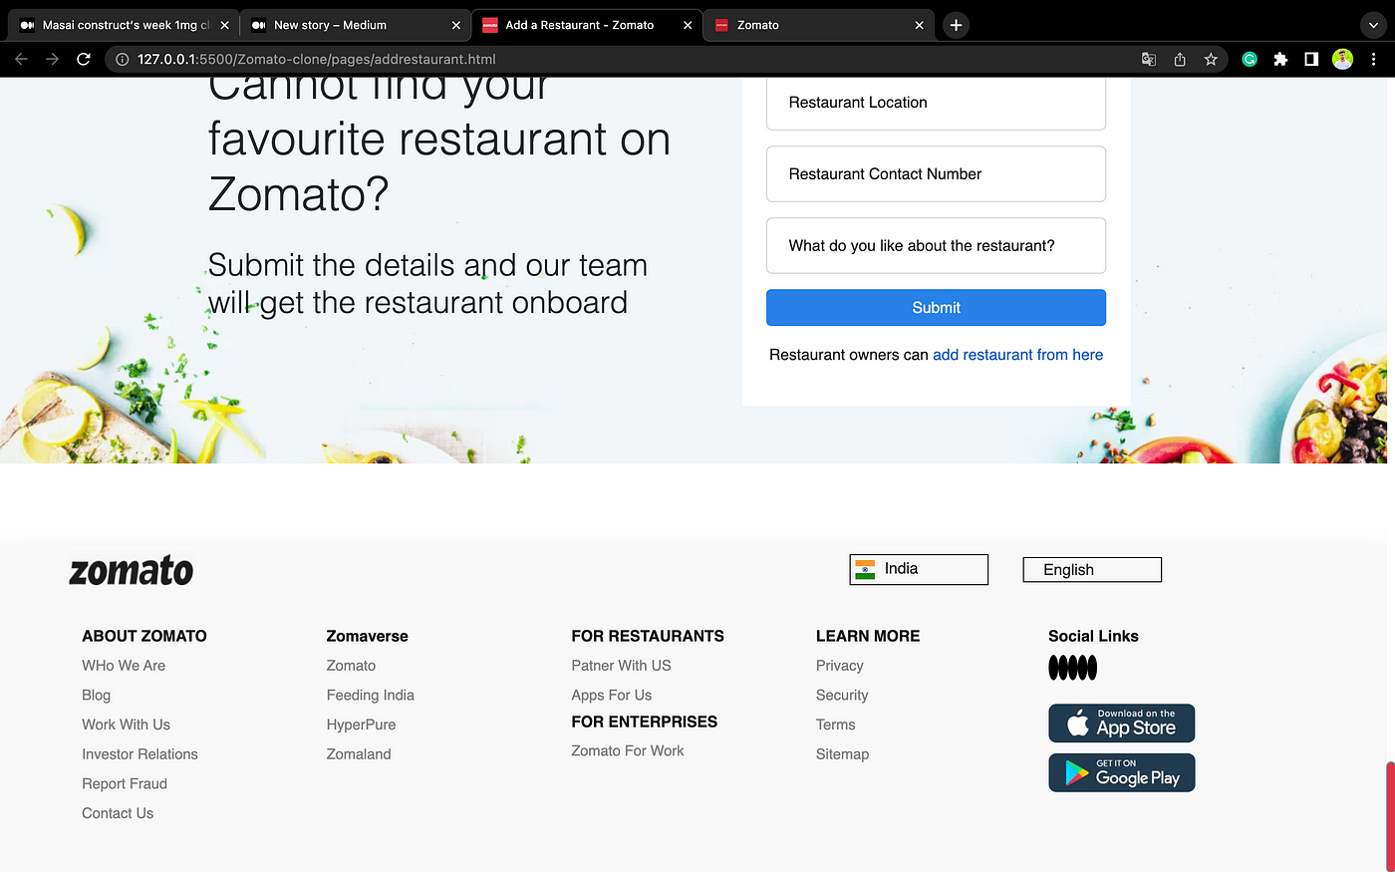Viewport: 1395px width, 872px height.
Task: Open the India country dropdown
Action: 919,569
